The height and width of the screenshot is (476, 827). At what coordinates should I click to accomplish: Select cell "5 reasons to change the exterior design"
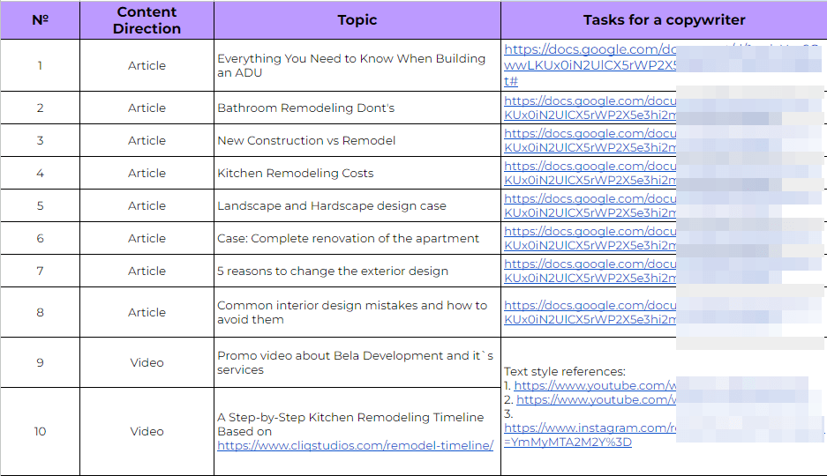coord(357,271)
